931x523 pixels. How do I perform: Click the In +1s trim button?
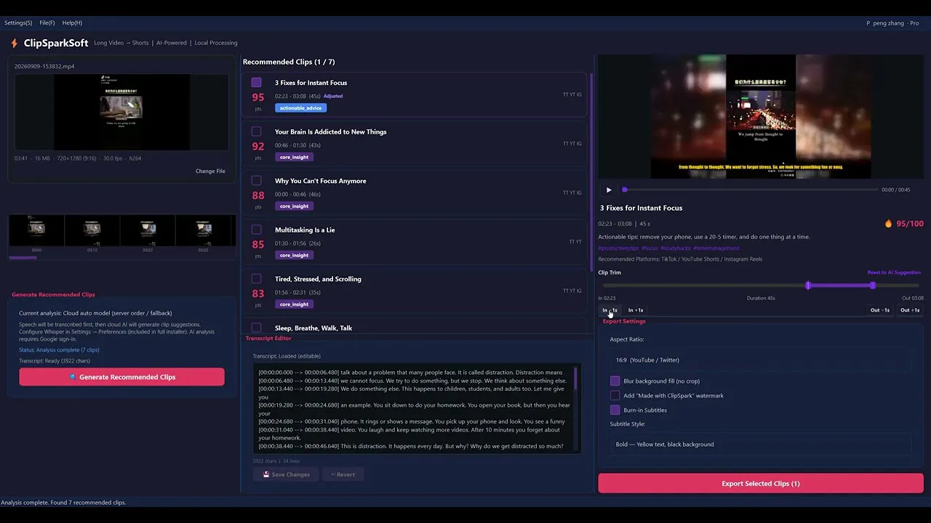point(636,310)
